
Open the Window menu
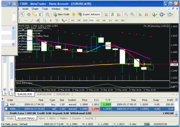(x=56, y=9)
